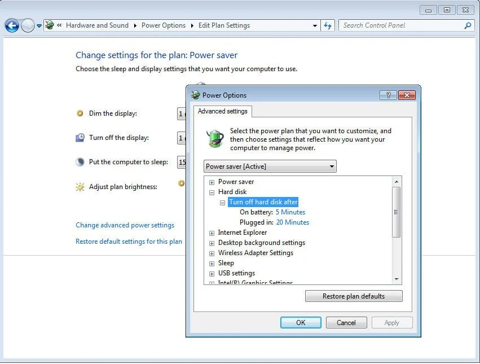Expand Wireless Adapter Settings node

(212, 253)
